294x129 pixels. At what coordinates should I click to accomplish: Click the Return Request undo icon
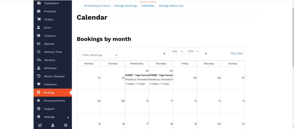(x=39, y=76)
